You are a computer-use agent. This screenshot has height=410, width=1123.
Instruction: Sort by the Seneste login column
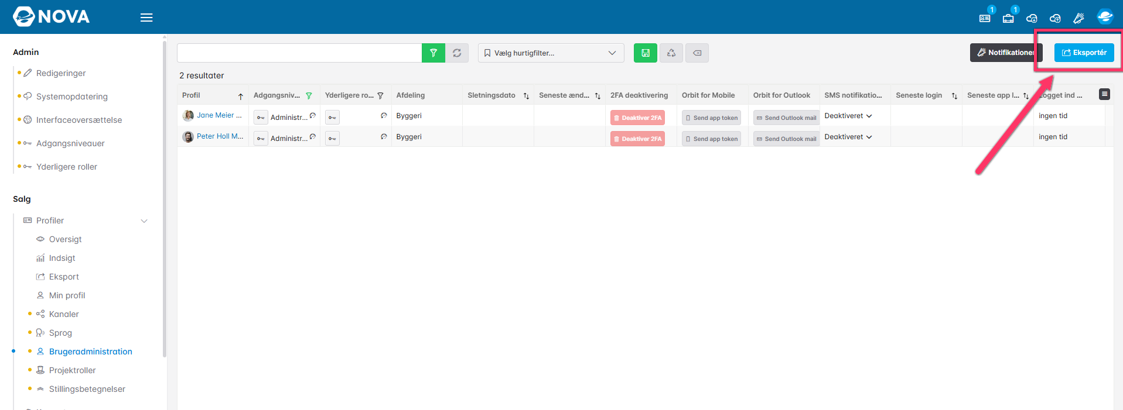click(954, 96)
